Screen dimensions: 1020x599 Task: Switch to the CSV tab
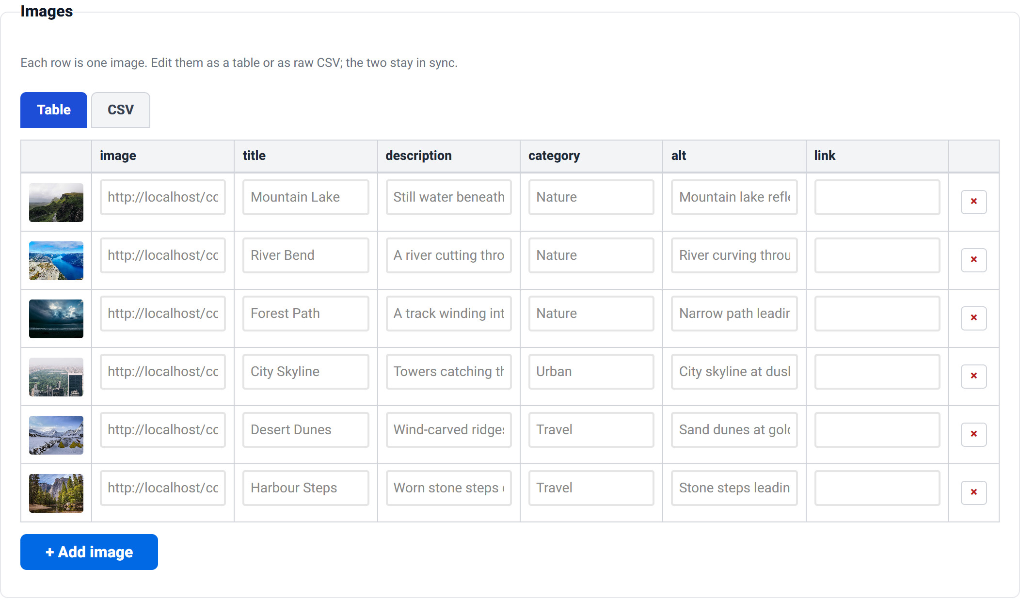click(121, 110)
